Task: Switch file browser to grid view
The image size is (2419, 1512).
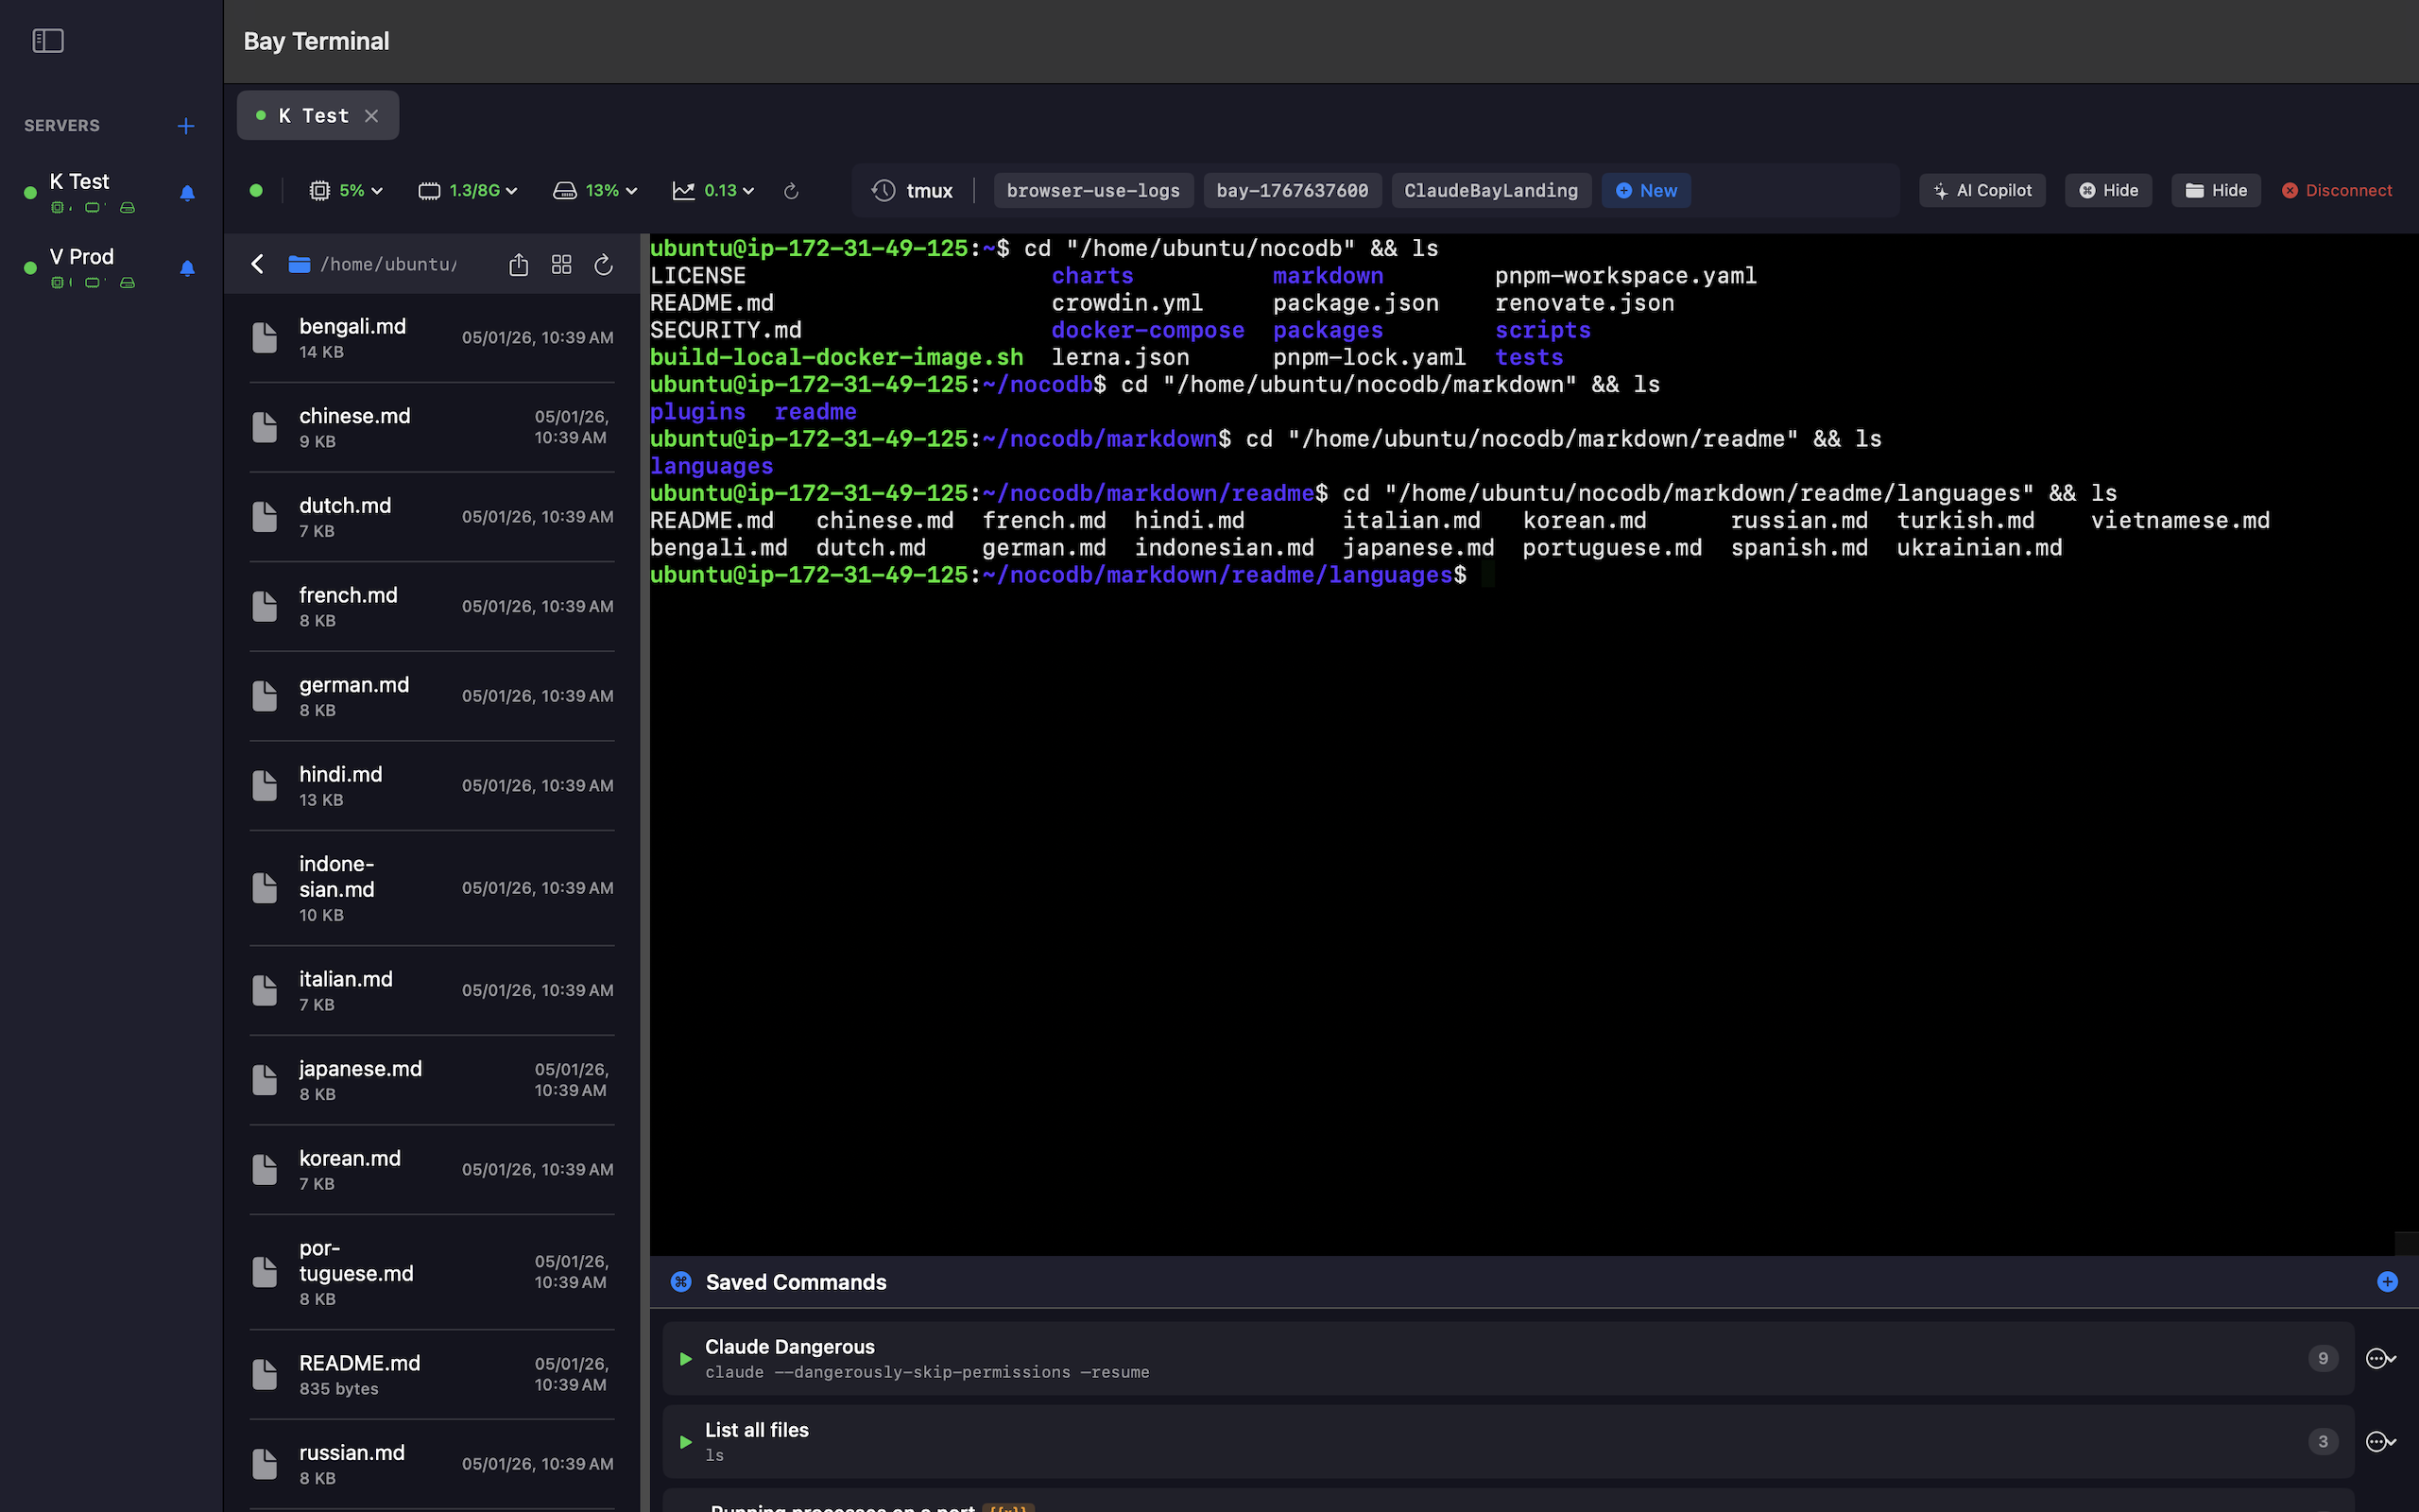Action: click(560, 264)
